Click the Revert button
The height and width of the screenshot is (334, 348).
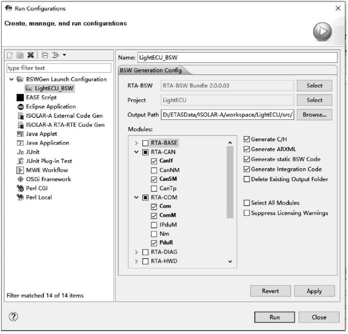click(x=271, y=291)
